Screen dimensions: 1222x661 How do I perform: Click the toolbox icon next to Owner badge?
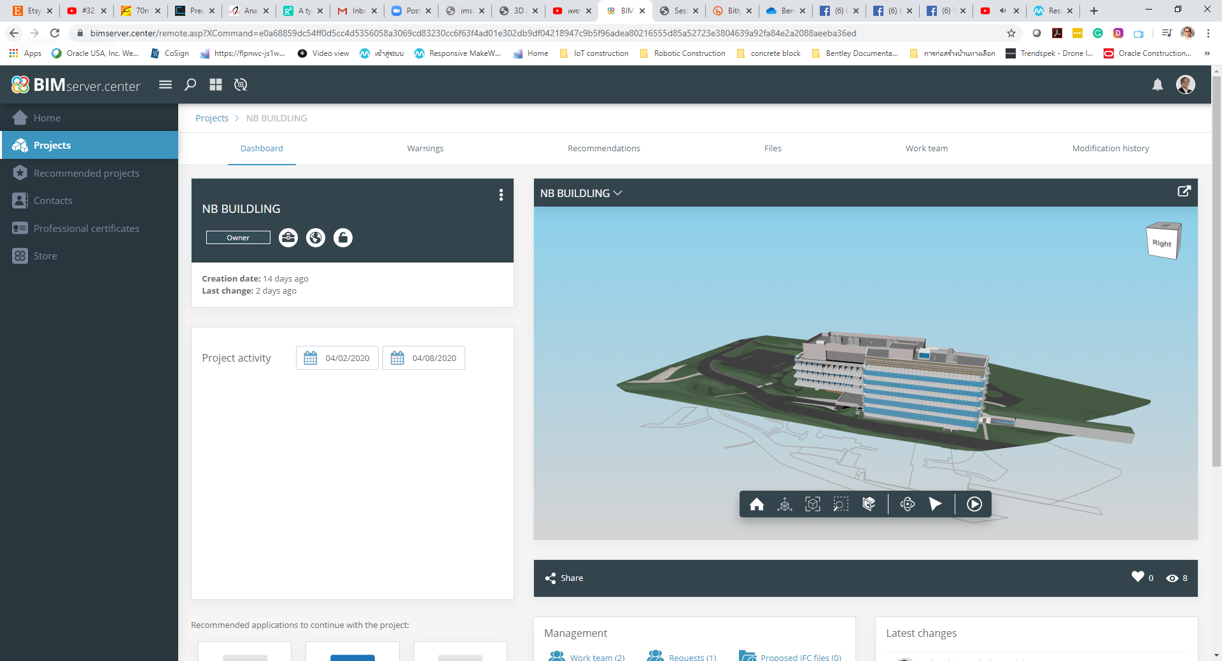pos(288,238)
